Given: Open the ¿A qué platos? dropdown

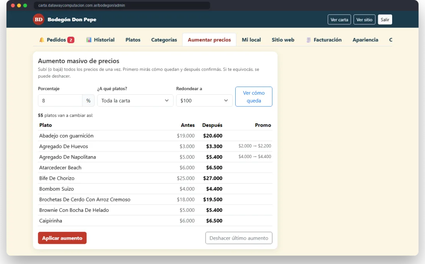Looking at the screenshot, I should (x=135, y=100).
